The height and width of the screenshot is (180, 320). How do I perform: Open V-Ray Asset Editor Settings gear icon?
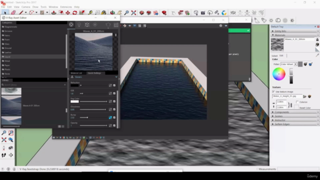95,24
